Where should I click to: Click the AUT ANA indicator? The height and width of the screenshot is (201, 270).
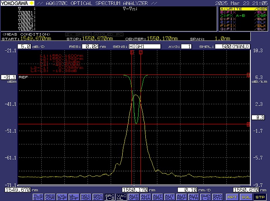(x=145, y=197)
